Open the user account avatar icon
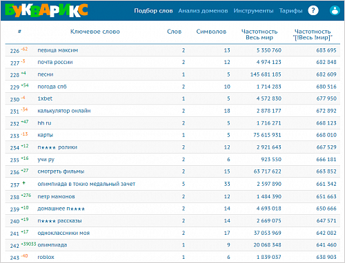The width and height of the screenshot is (345, 263). click(x=335, y=10)
